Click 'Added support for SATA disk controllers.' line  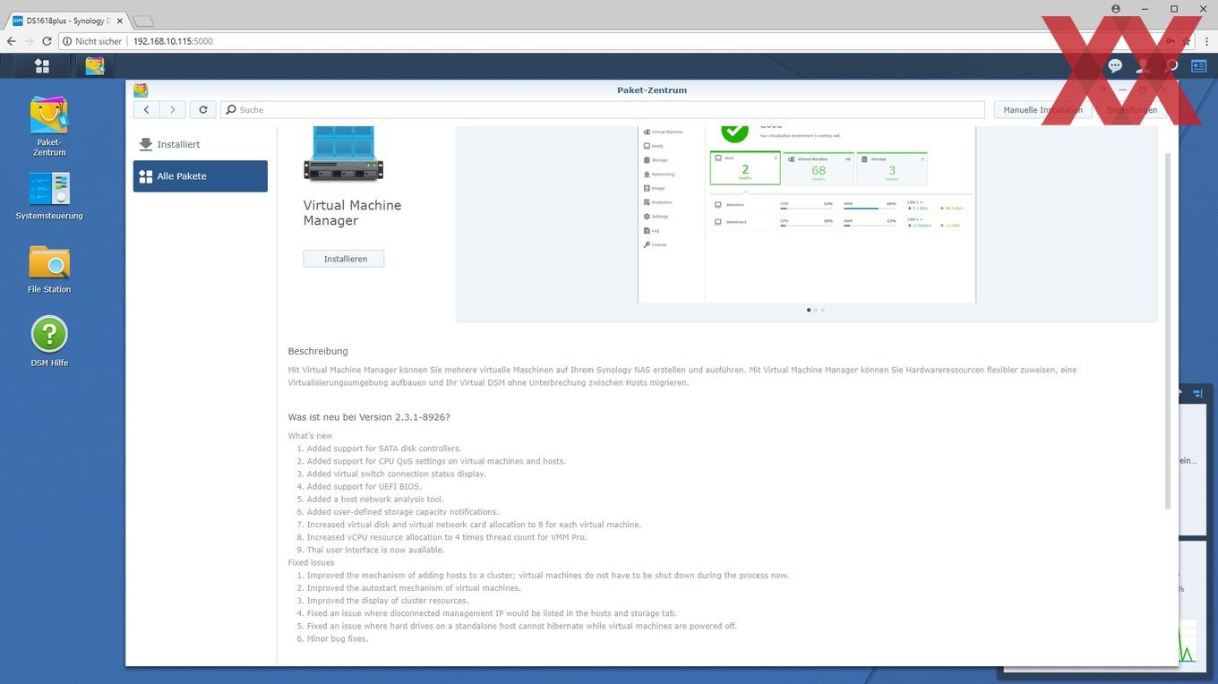click(x=384, y=449)
